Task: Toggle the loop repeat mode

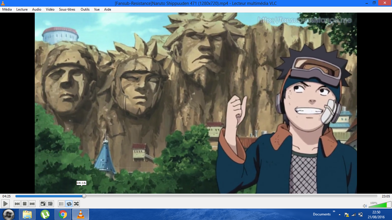Action: pyautogui.click(x=69, y=204)
